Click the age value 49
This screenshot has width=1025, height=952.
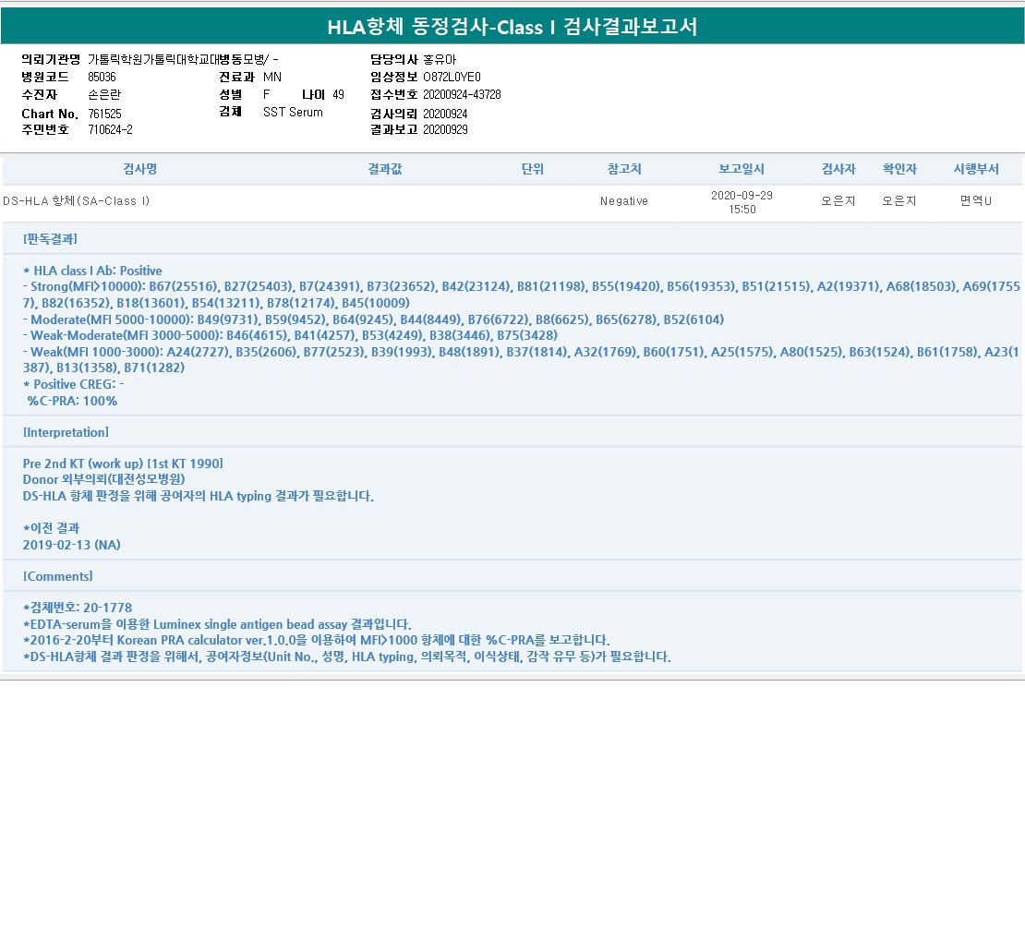[338, 95]
